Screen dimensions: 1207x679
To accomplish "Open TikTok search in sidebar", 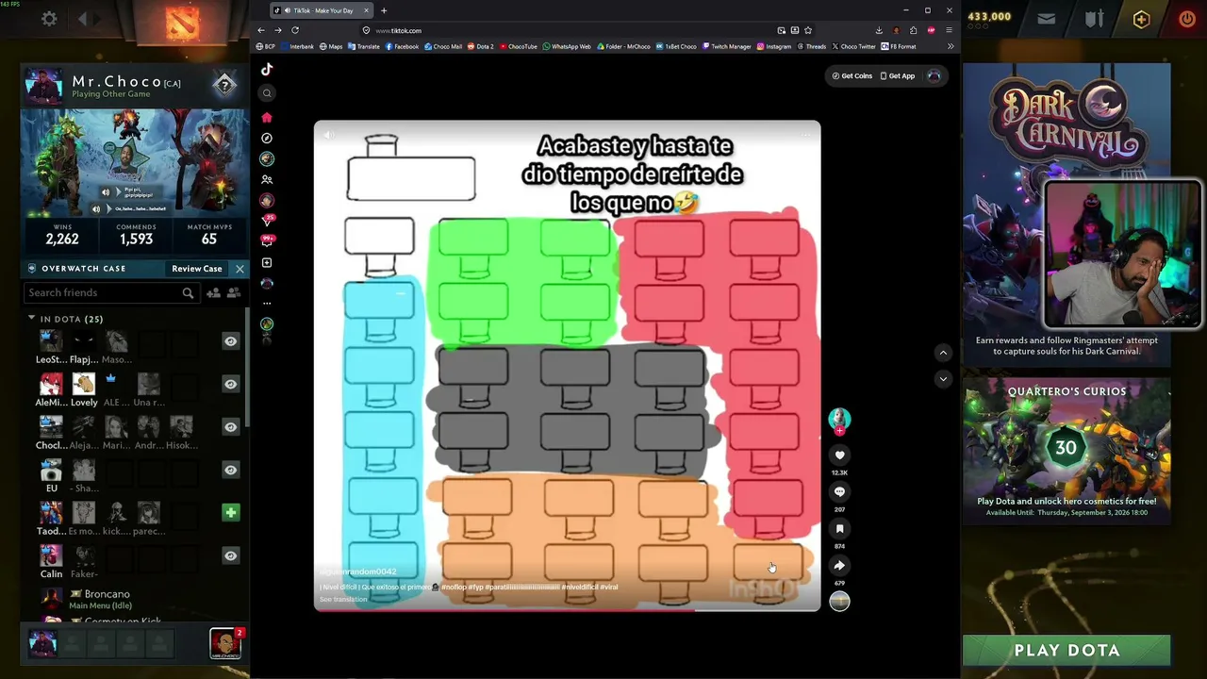I will [x=267, y=92].
